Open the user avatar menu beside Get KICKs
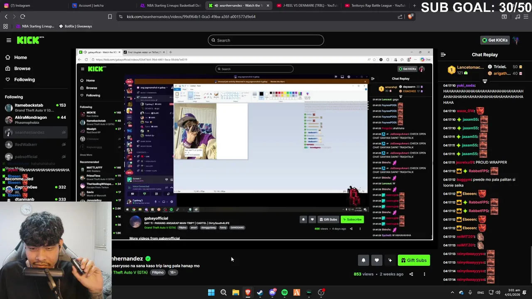 pyautogui.click(x=516, y=40)
